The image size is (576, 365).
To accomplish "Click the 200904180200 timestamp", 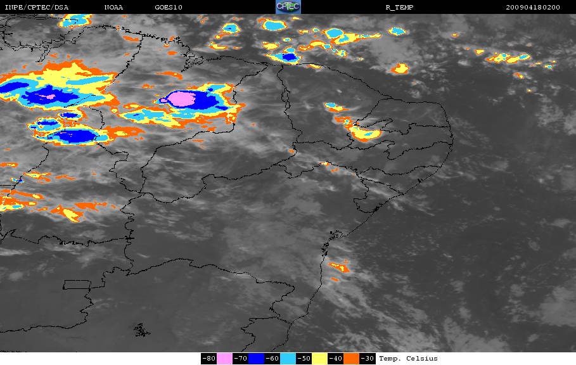I will pyautogui.click(x=533, y=8).
